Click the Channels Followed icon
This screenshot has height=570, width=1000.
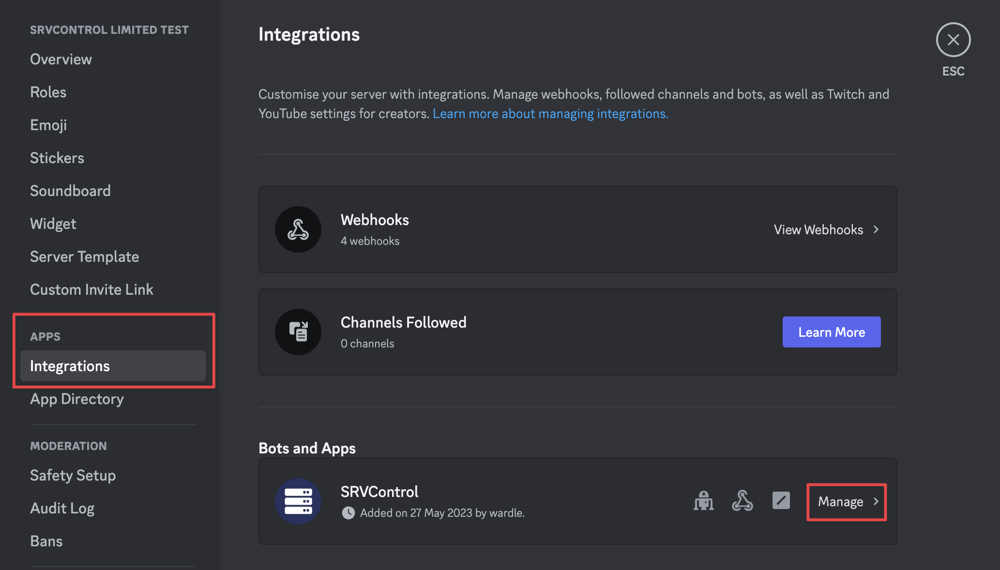298,332
